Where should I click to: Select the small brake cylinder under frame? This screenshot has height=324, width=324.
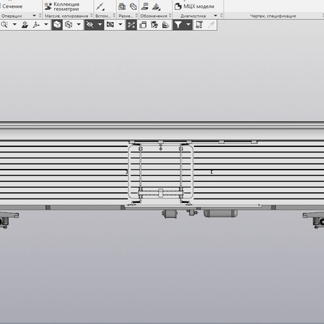[170, 213]
